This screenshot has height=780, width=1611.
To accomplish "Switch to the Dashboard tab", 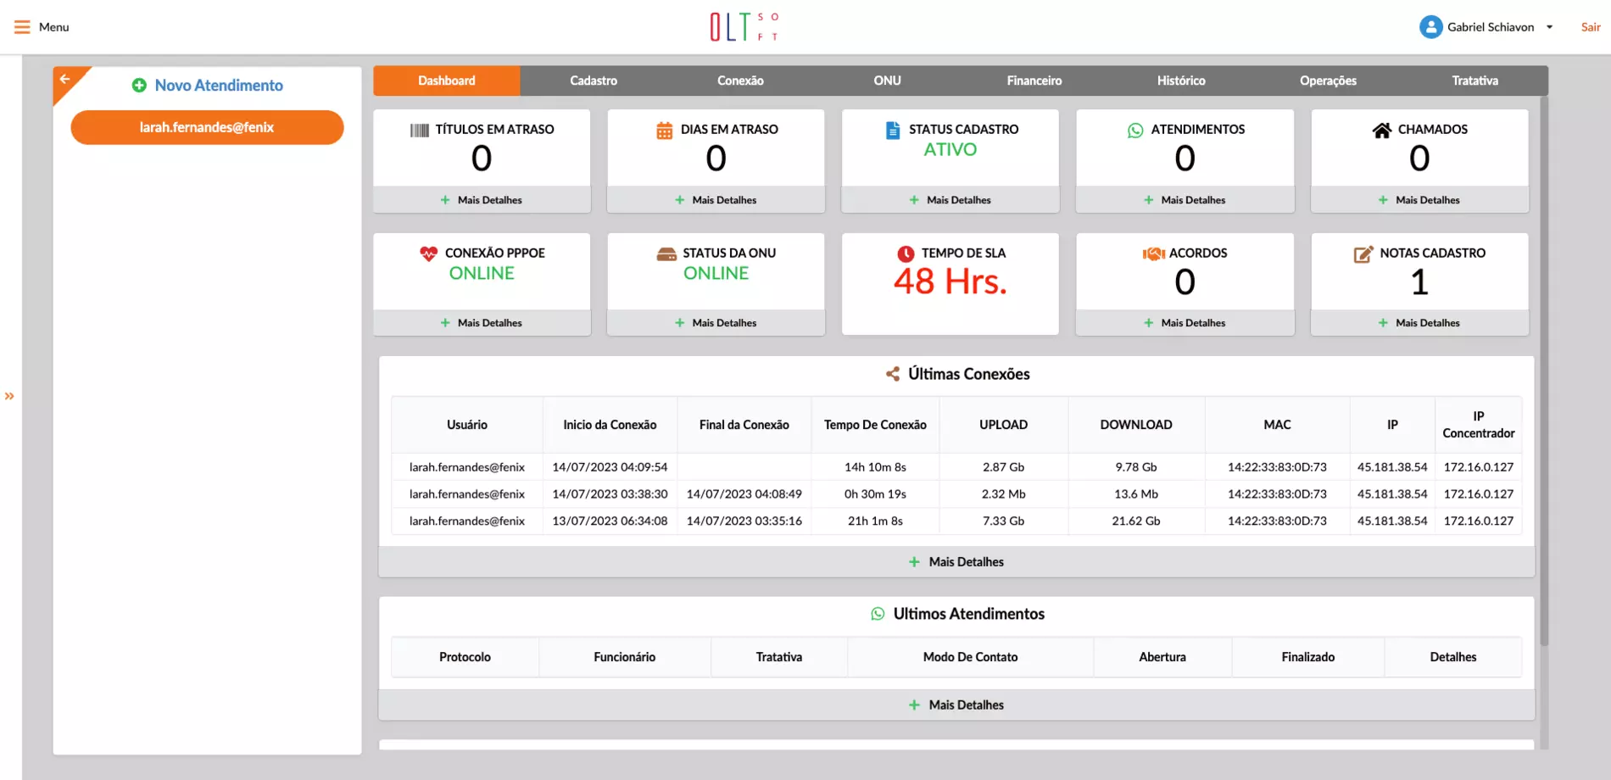I will point(447,81).
